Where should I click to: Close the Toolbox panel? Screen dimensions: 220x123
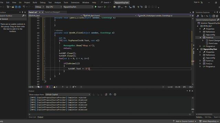click(x=25, y=12)
